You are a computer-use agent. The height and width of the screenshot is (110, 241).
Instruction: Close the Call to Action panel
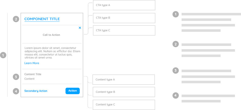tap(80, 28)
